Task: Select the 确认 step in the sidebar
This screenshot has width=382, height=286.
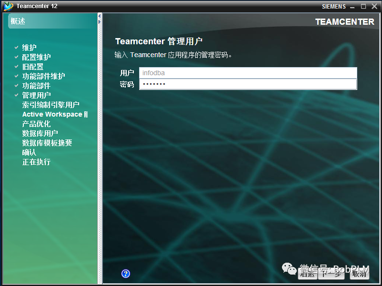Action: pos(29,152)
